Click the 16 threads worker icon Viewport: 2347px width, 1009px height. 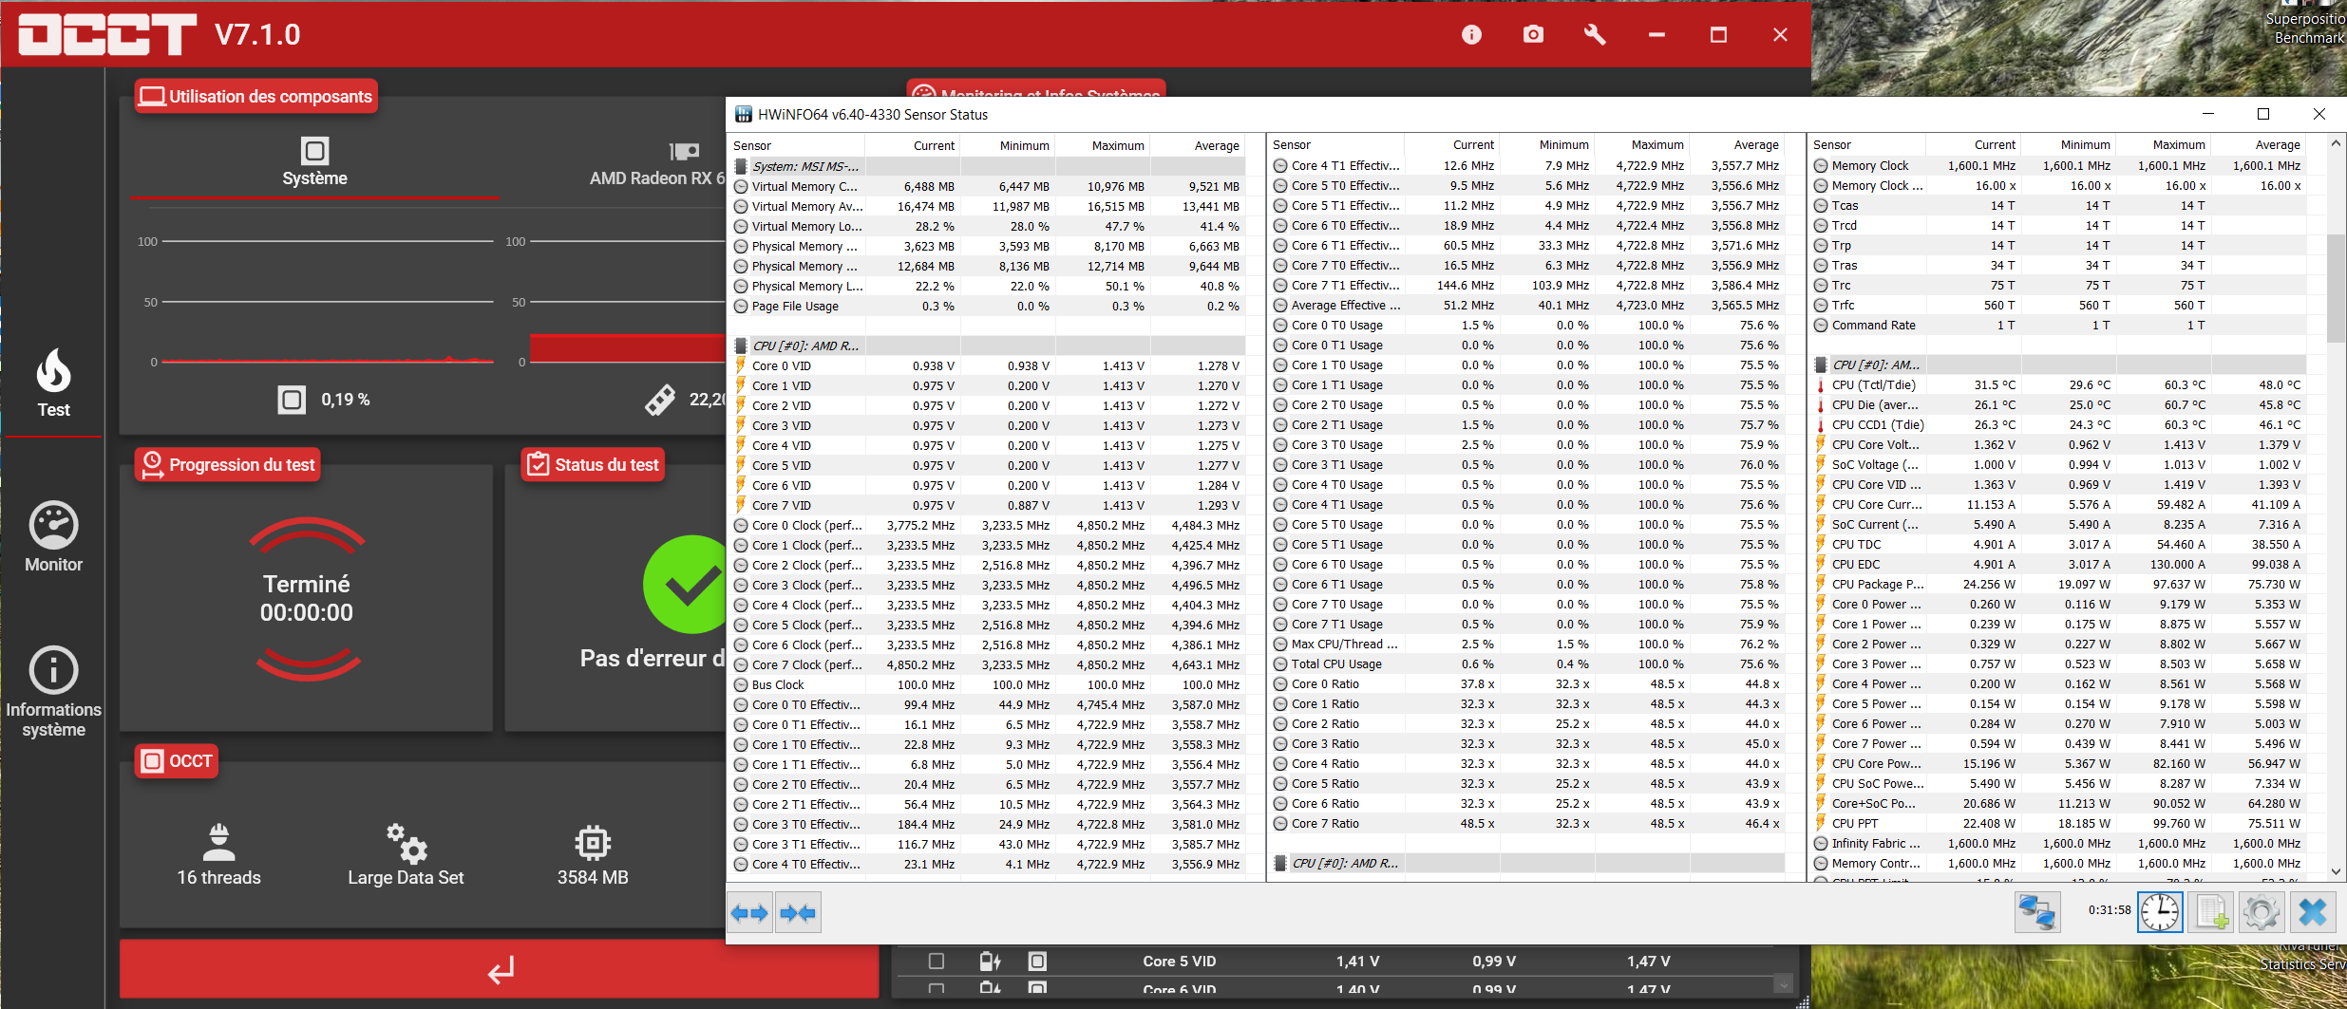[x=218, y=842]
